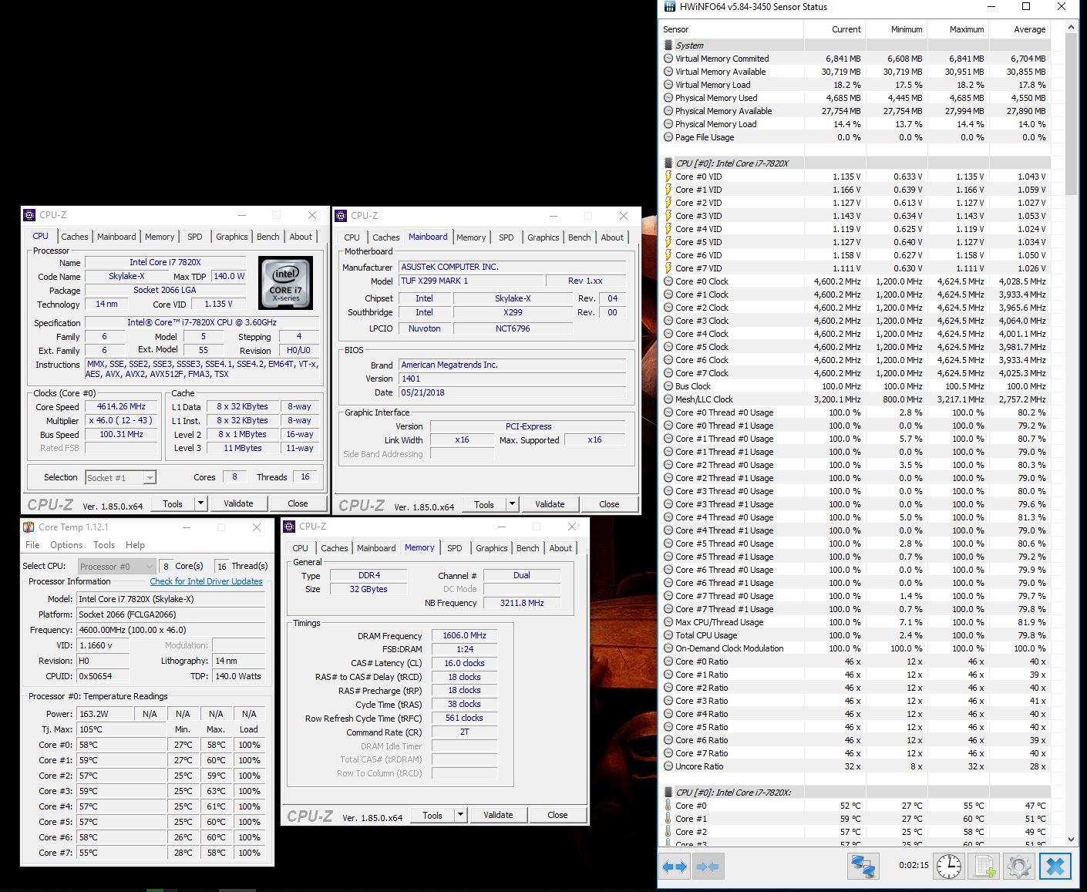Viewport: 1087px width, 892px height.
Task: Switch to Caches tab in CPU-Z CPU window
Action: (x=75, y=237)
